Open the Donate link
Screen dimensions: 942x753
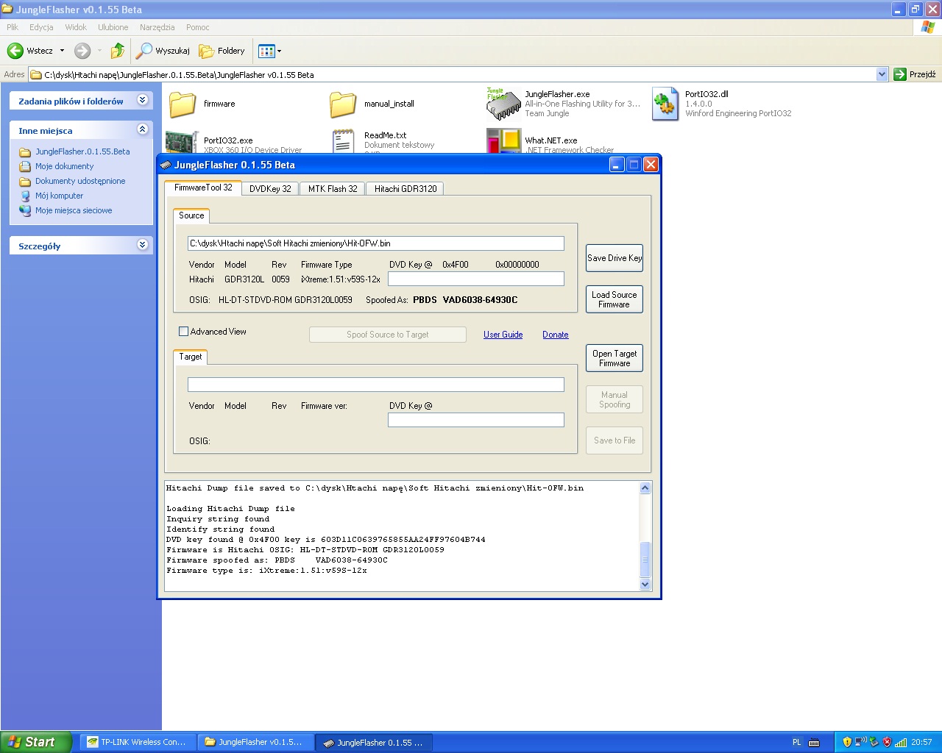[556, 335]
